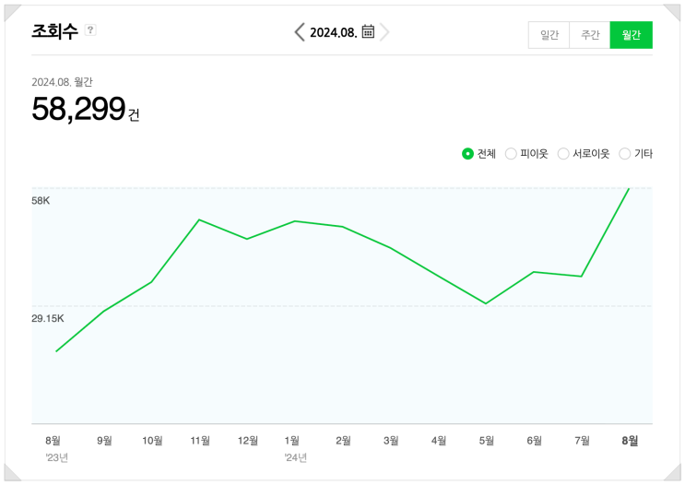The height and width of the screenshot is (485, 685).
Task: Go to previous month arrow
Action: (x=299, y=32)
